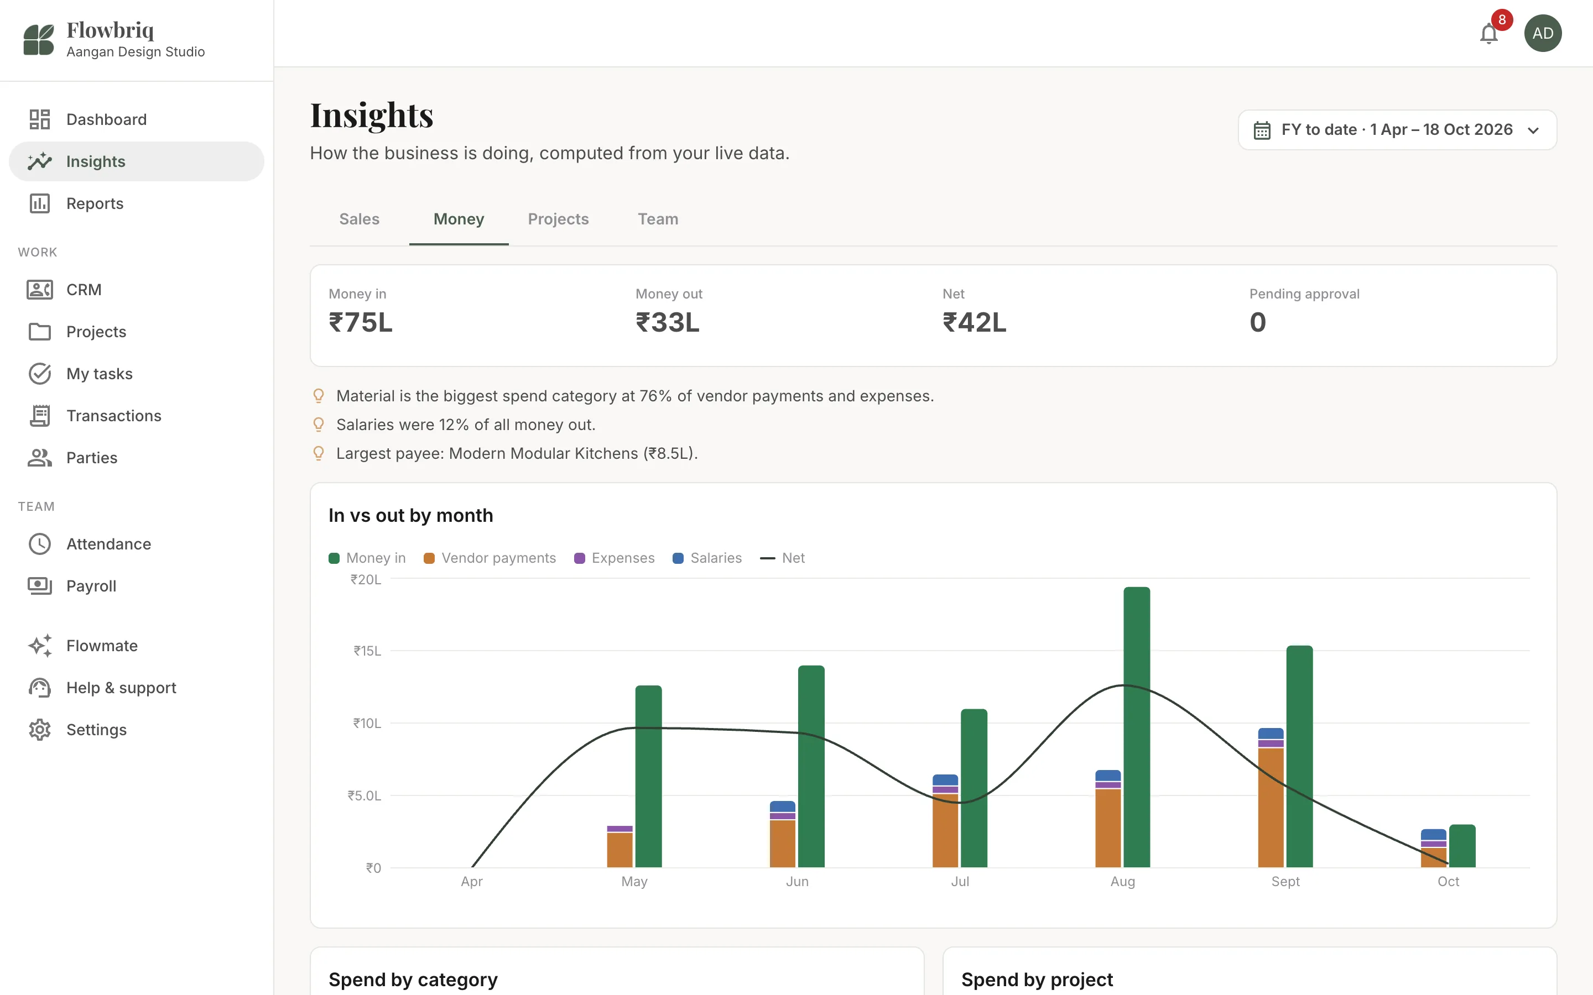Image resolution: width=1593 pixels, height=995 pixels.
Task: Click the Salaries were 12% insight
Action: coord(466,425)
